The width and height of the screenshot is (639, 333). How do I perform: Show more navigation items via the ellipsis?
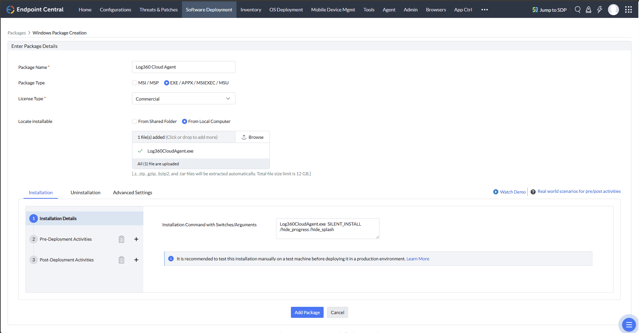[485, 10]
